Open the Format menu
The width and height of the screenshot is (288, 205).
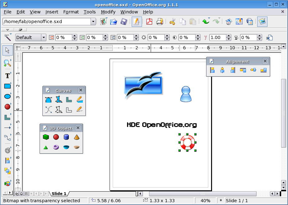coord(71,12)
